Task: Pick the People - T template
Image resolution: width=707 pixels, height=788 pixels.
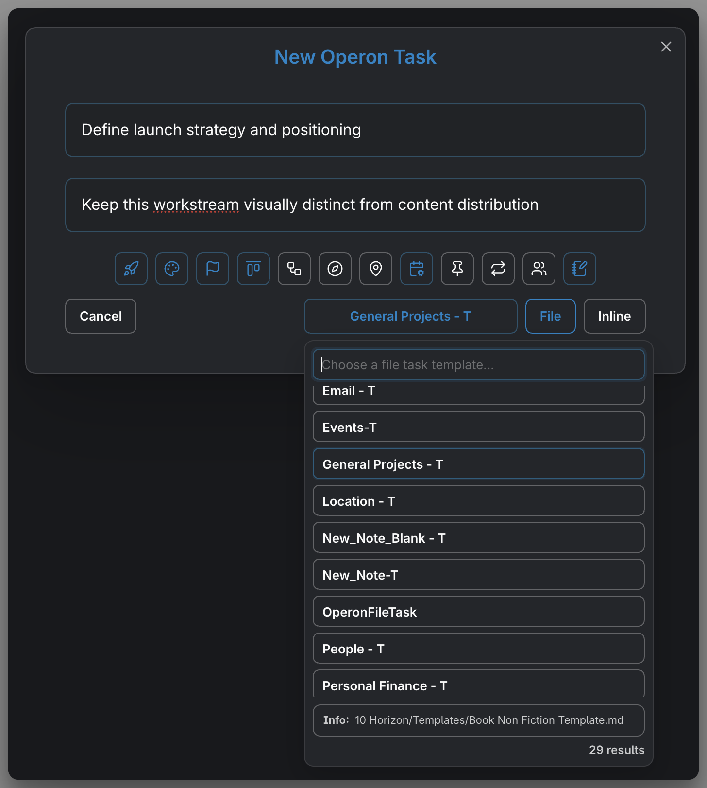Action: pyautogui.click(x=479, y=649)
